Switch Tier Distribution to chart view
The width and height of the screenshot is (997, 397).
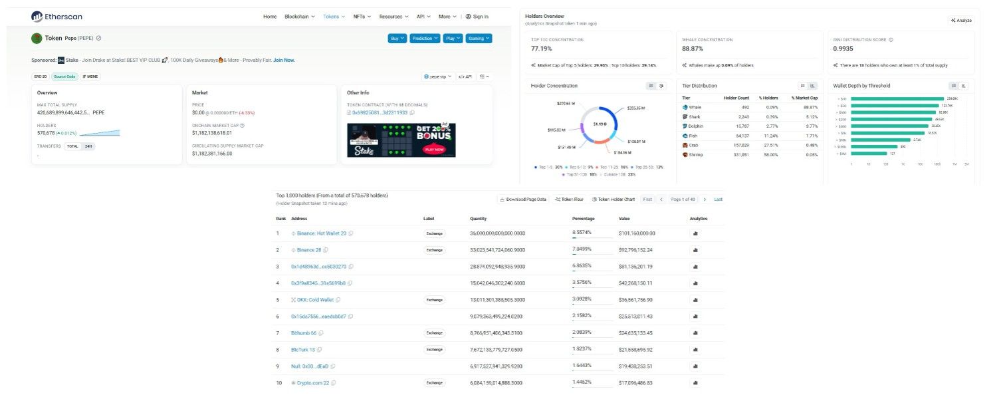click(812, 86)
